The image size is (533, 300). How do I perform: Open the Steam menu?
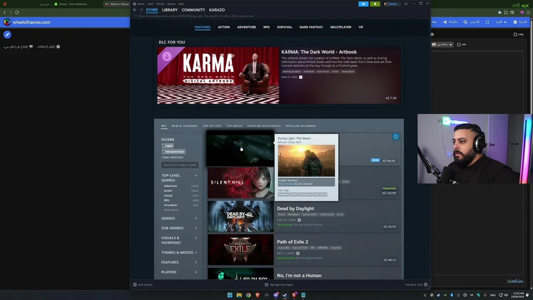pyautogui.click(x=141, y=4)
